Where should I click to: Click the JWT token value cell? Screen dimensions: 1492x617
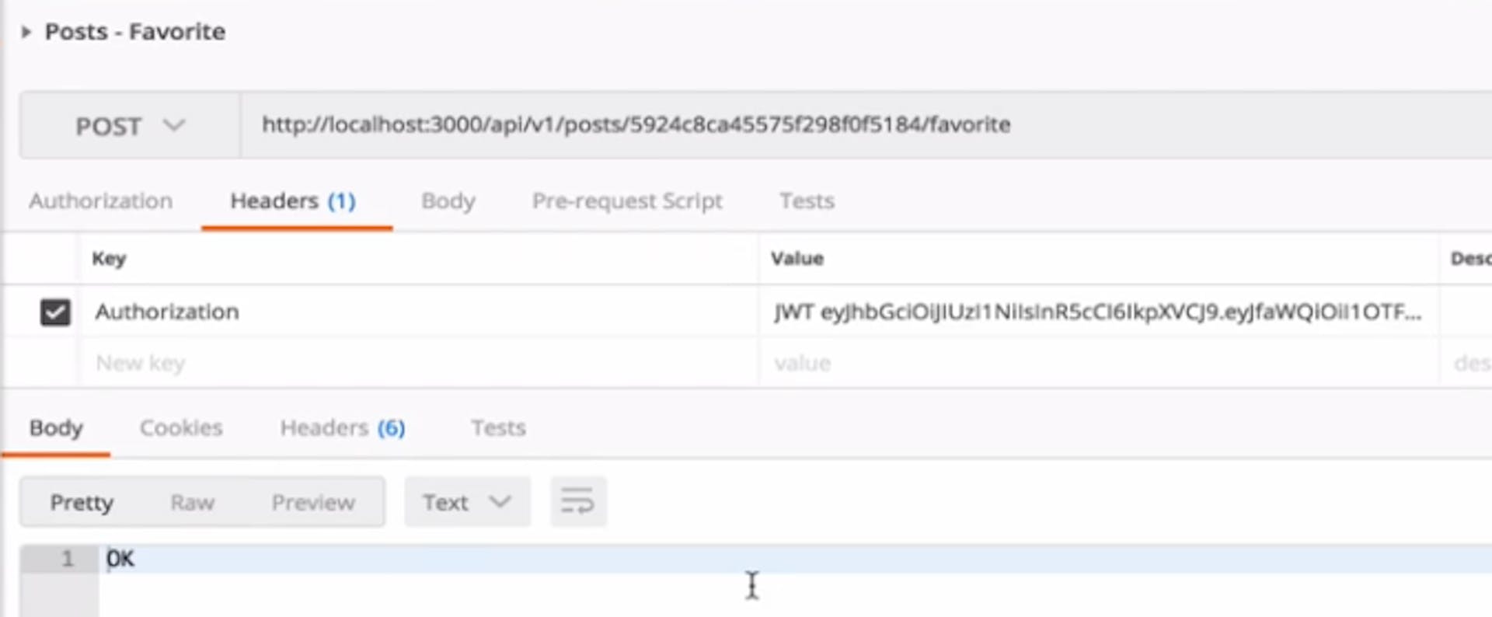(1097, 312)
